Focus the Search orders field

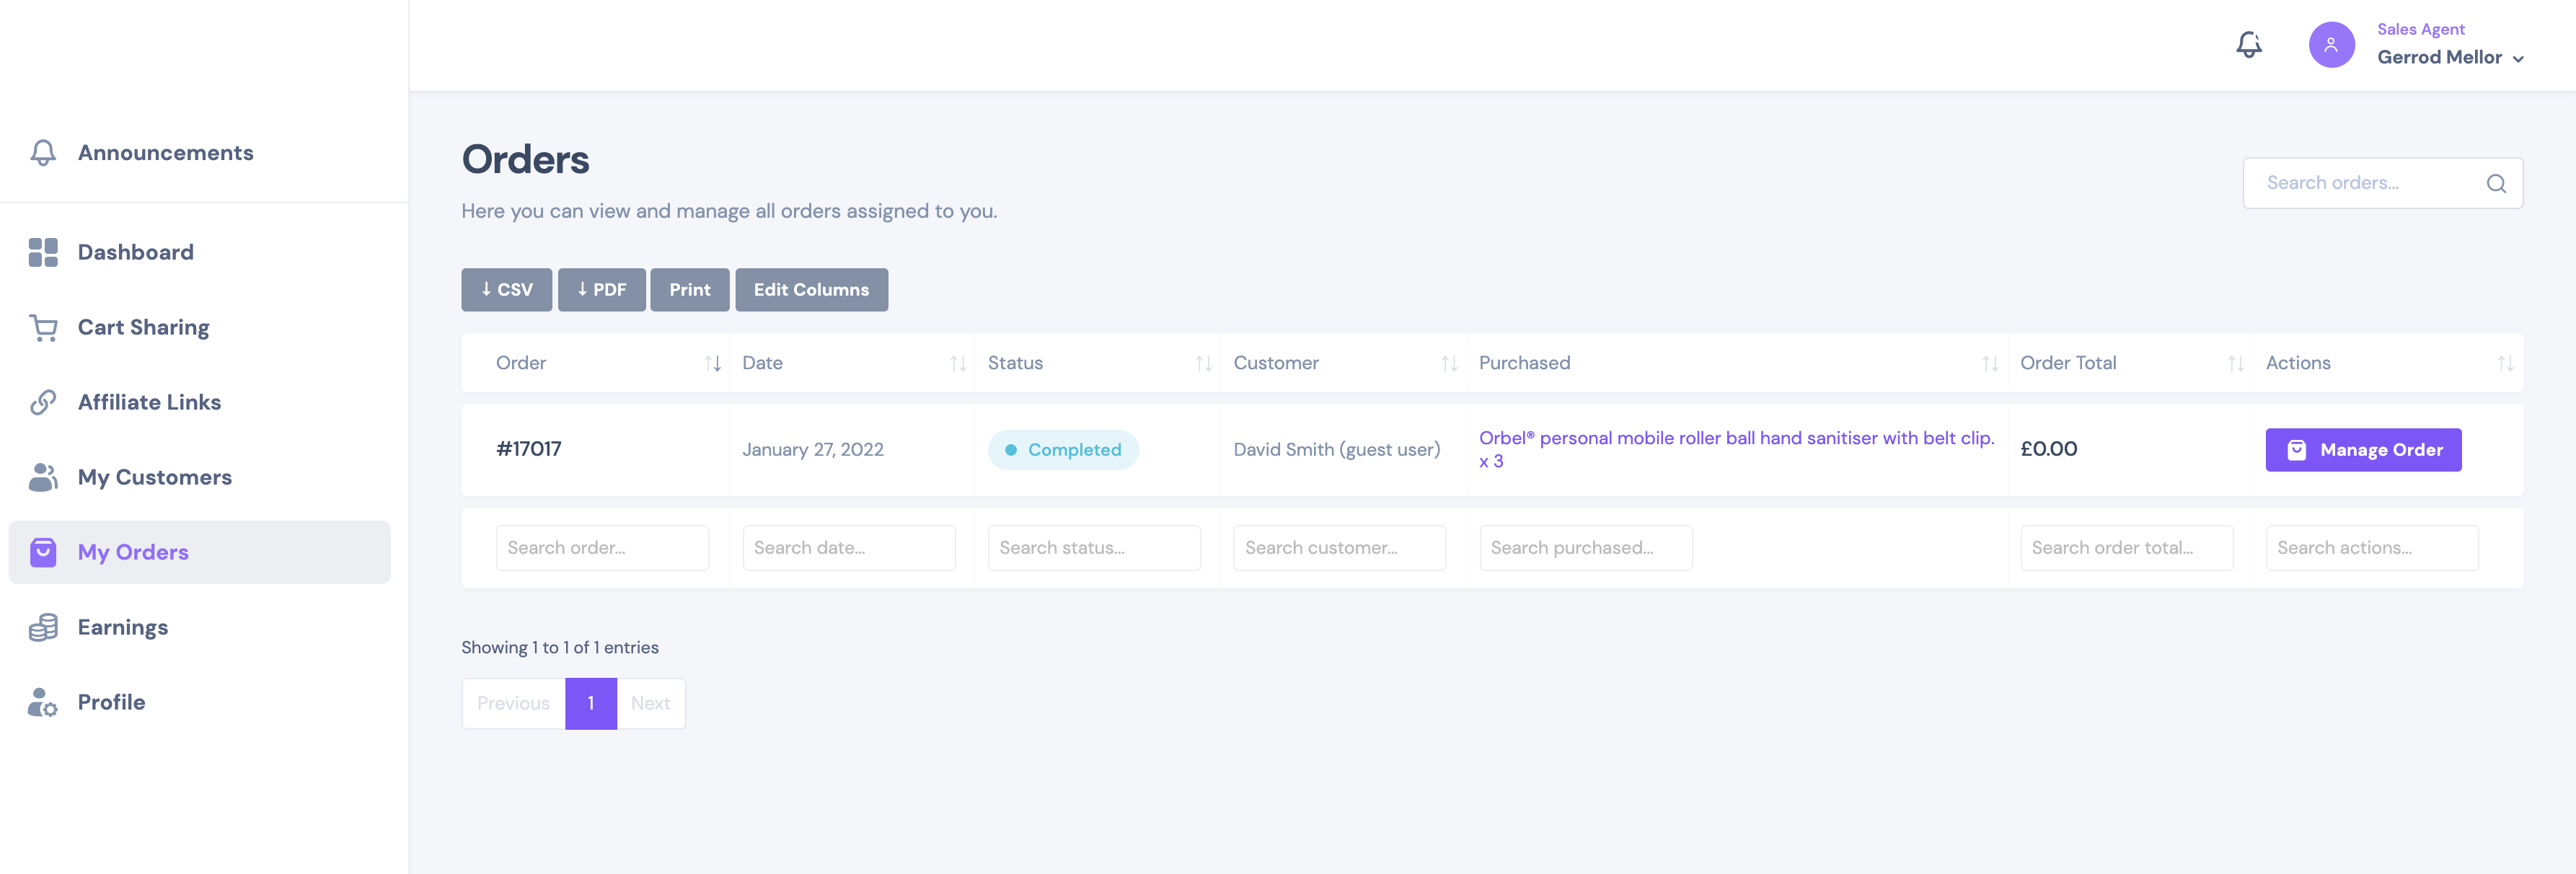pyautogui.click(x=2382, y=183)
